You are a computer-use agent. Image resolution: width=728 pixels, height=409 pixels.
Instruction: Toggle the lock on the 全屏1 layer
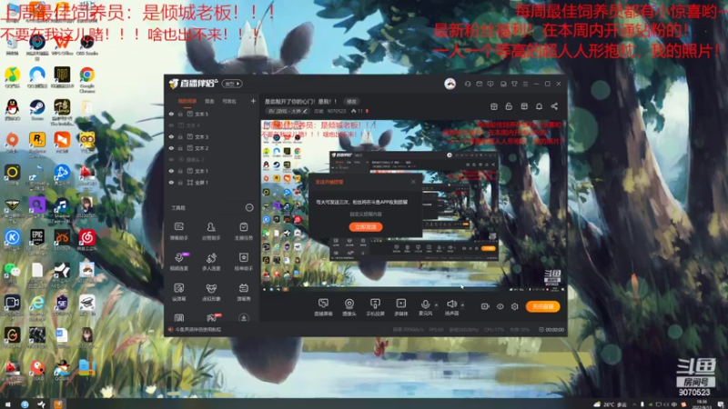pyautogui.click(x=180, y=183)
